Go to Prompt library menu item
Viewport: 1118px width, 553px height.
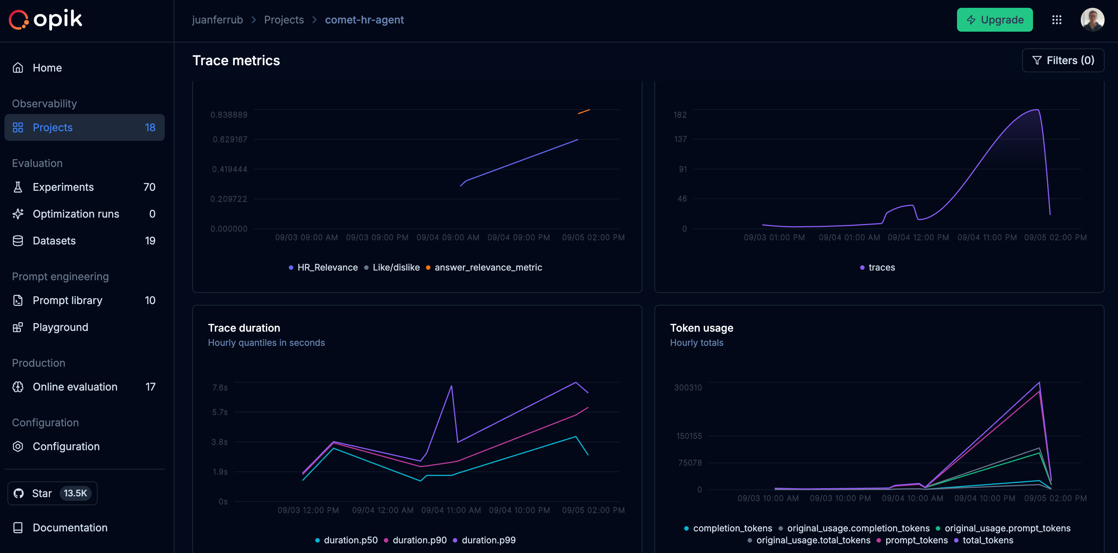[x=67, y=300]
